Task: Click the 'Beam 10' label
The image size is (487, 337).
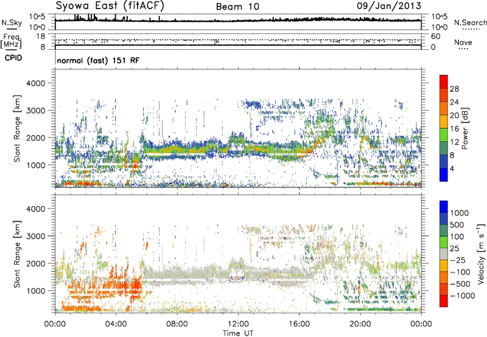Action: pos(237,7)
